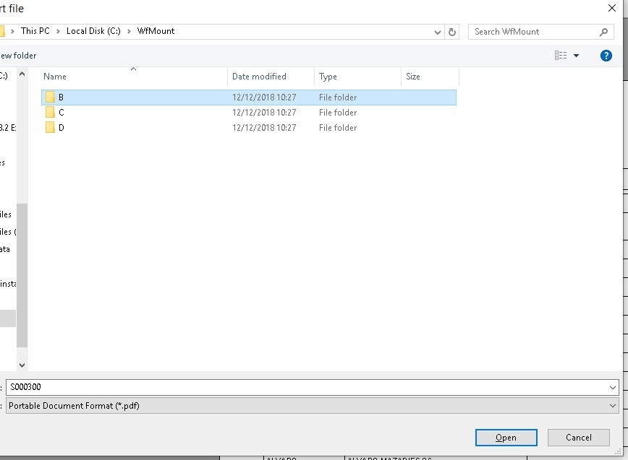Go to Local Disk (C:) breadcrumb
Image resolution: width=628 pixels, height=460 pixels.
point(93,31)
